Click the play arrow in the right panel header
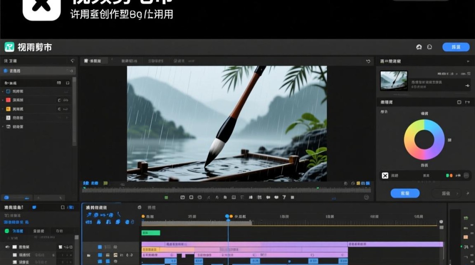475x265 pixels. [468, 61]
